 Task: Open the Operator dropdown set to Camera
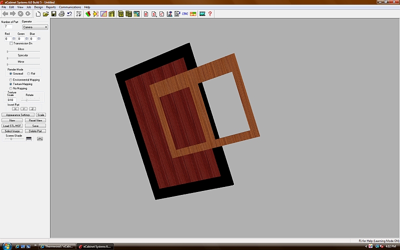click(x=35, y=27)
